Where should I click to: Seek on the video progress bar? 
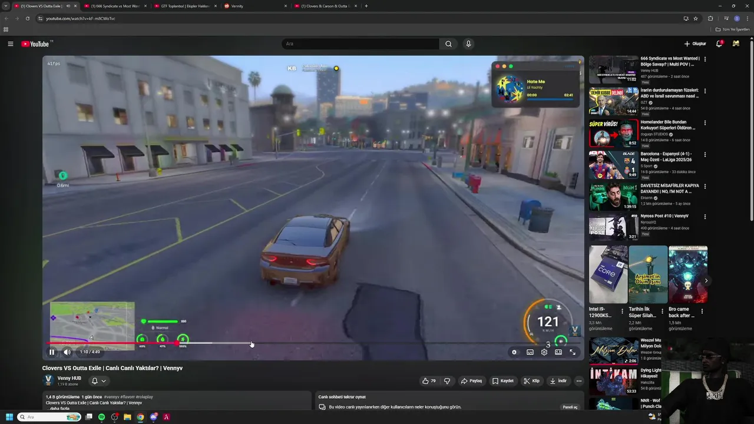pyautogui.click(x=312, y=343)
